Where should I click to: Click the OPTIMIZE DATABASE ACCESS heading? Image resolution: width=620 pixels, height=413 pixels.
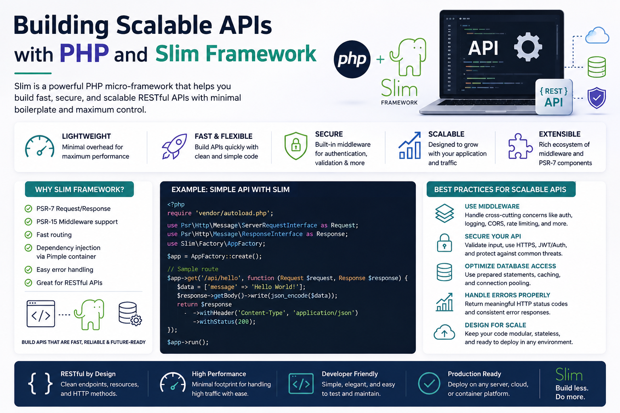510,266
